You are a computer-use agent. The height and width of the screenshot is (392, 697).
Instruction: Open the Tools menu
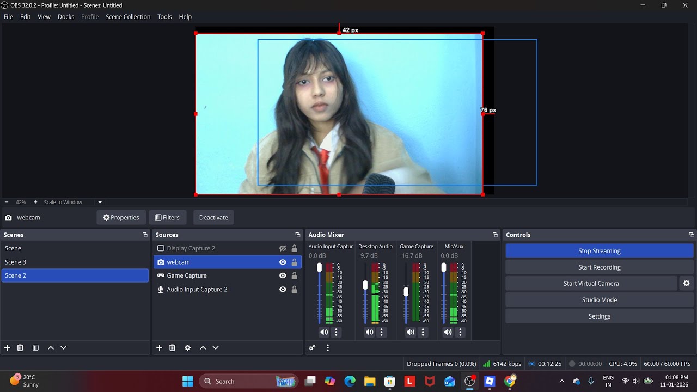(164, 17)
